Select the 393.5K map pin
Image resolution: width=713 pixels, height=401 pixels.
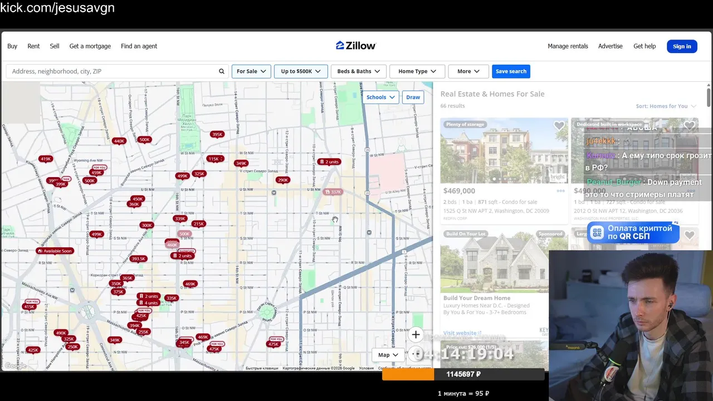[x=138, y=258]
